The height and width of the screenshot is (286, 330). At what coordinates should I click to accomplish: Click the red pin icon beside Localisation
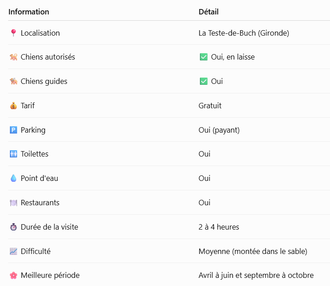coord(14,33)
